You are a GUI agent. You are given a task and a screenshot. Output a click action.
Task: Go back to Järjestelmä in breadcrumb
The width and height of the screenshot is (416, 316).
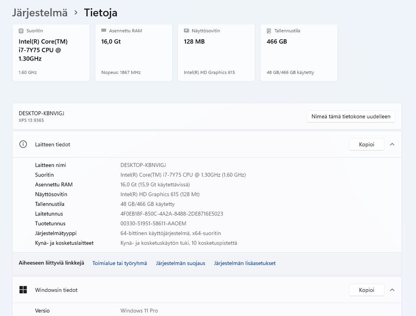pyautogui.click(x=40, y=13)
